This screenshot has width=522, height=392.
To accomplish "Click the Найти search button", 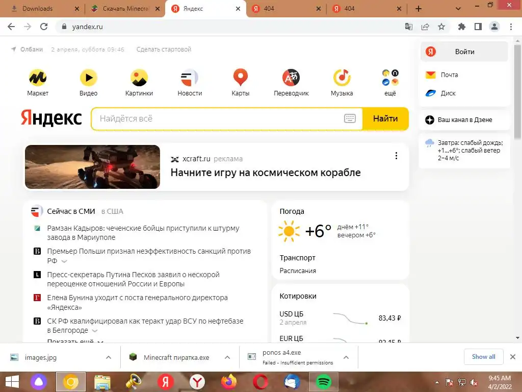I will click(385, 118).
